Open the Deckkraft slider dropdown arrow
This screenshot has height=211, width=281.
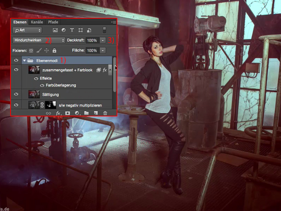pos(103,40)
